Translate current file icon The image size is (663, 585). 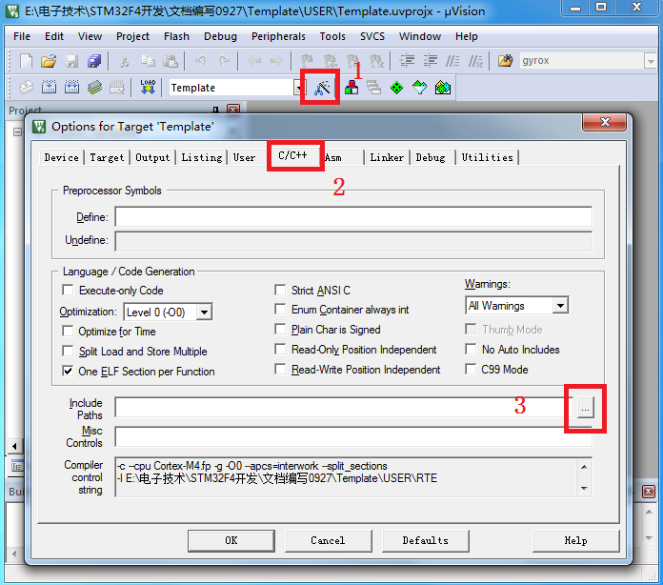point(26,88)
